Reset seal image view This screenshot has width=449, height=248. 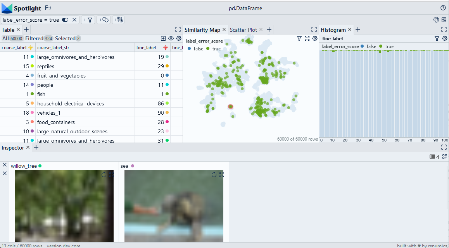tap(214, 174)
